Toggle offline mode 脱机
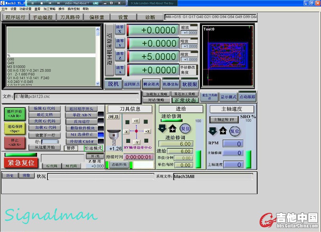321x232 pixels. (x=113, y=84)
